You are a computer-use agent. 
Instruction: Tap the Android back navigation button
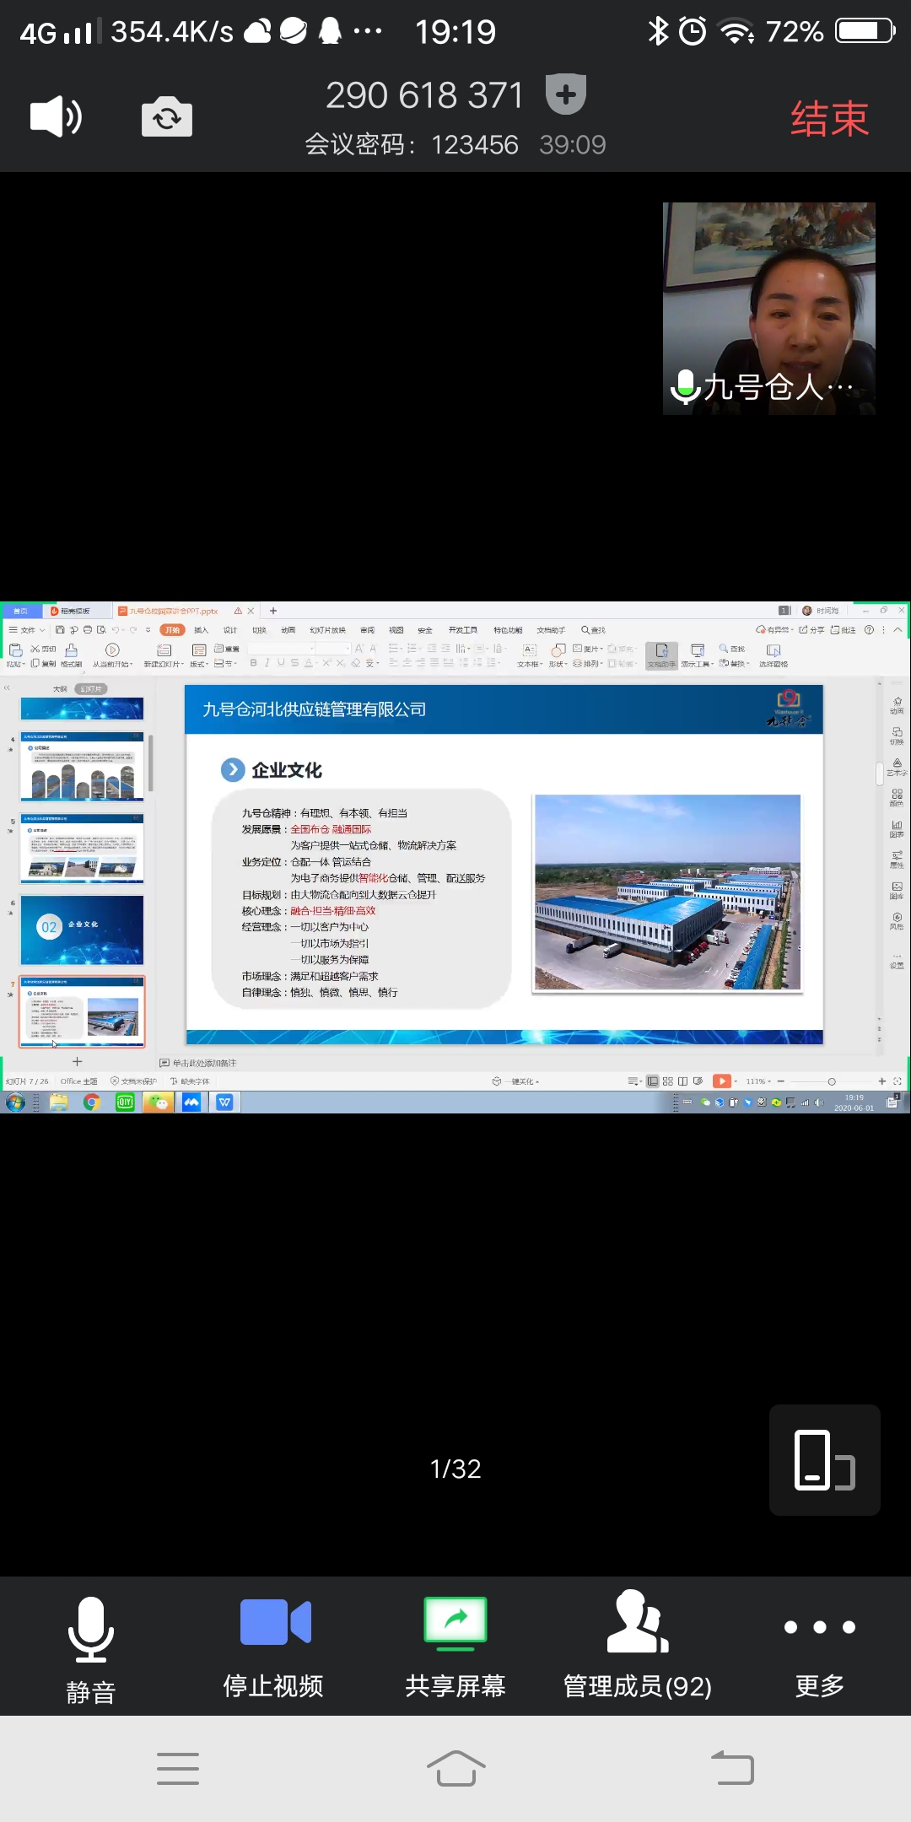(732, 1768)
